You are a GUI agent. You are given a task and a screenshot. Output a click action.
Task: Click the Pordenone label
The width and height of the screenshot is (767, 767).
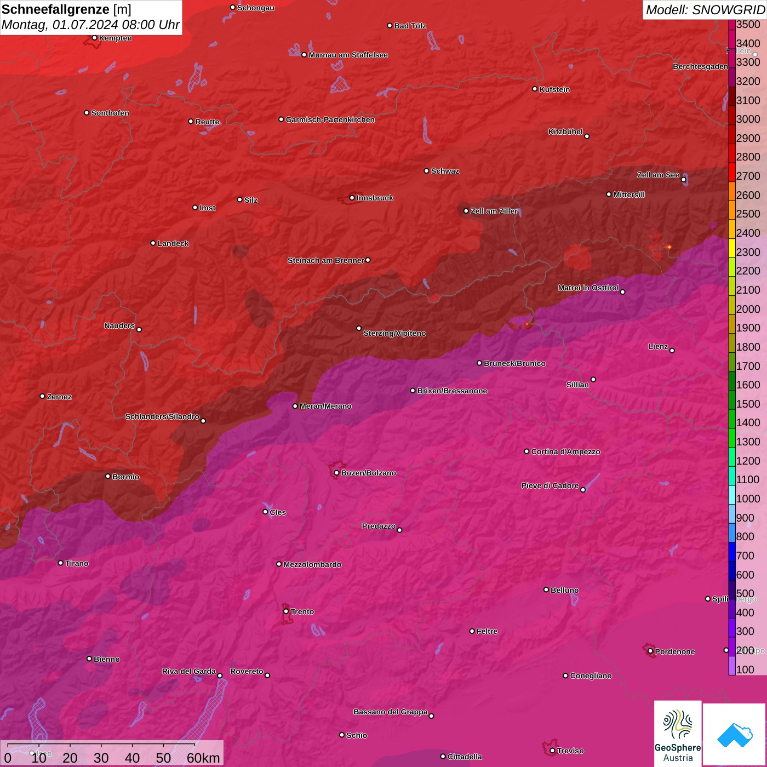[675, 651]
